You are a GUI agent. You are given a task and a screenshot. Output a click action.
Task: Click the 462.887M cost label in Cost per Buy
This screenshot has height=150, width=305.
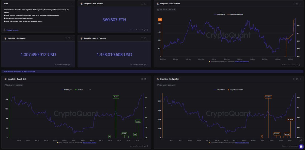[268, 97]
